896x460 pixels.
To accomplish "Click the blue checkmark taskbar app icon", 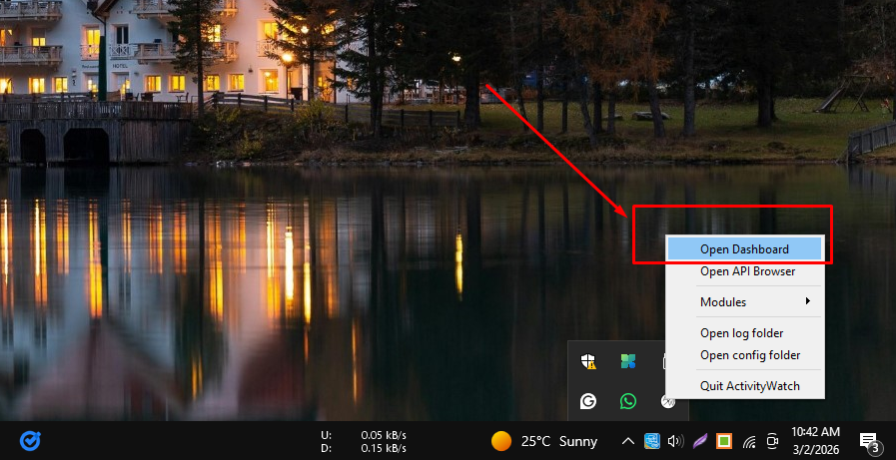I will (30, 441).
